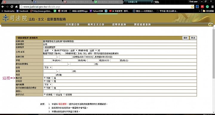Viewport: 215px width, 115px height.
Task: Open the YouTube bookmark
Action: pos(119,11)
